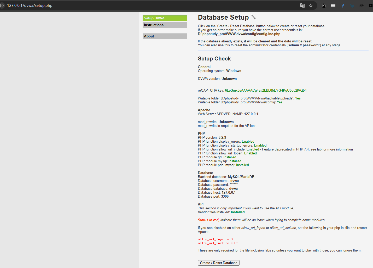Click the Database Setup page heading
The height and width of the screenshot is (268, 373).
click(223, 17)
